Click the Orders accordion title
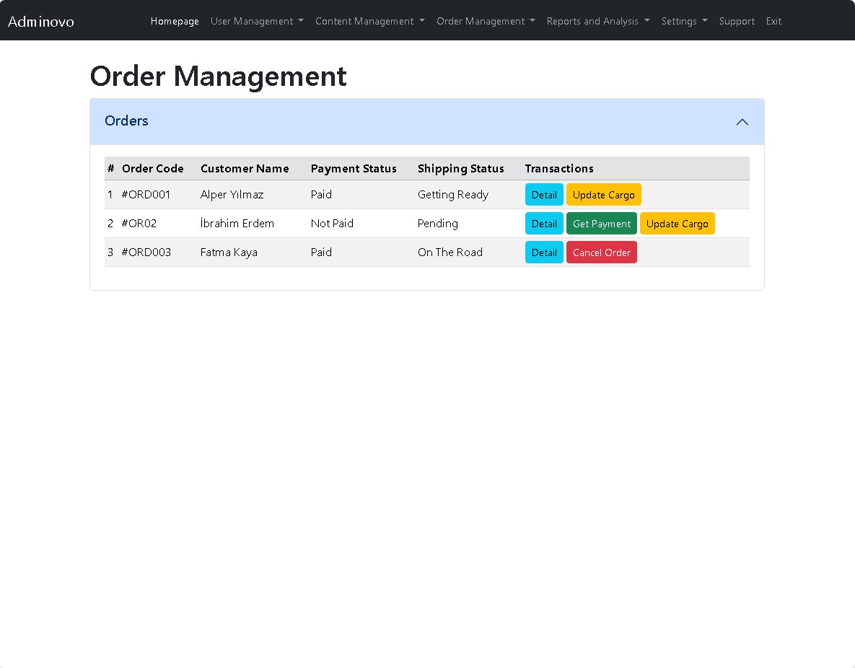The width and height of the screenshot is (855, 668). tap(126, 121)
